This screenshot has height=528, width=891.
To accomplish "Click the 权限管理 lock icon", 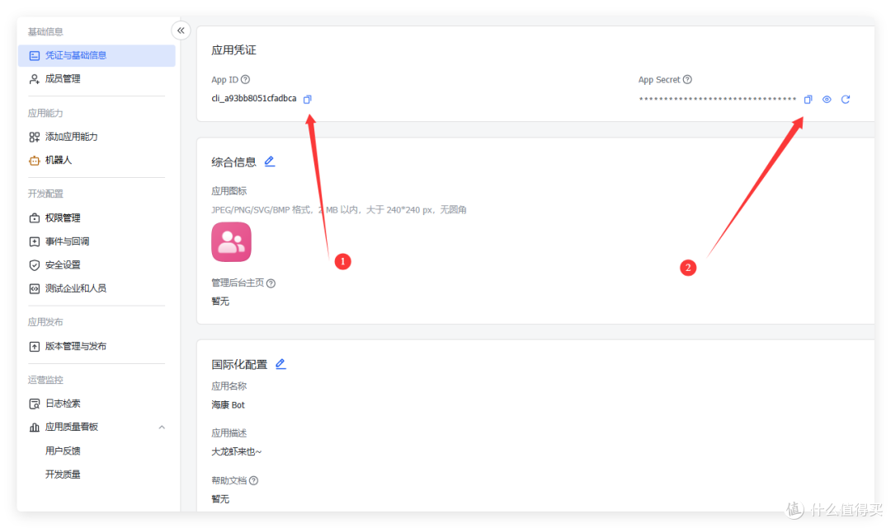I will tap(34, 217).
